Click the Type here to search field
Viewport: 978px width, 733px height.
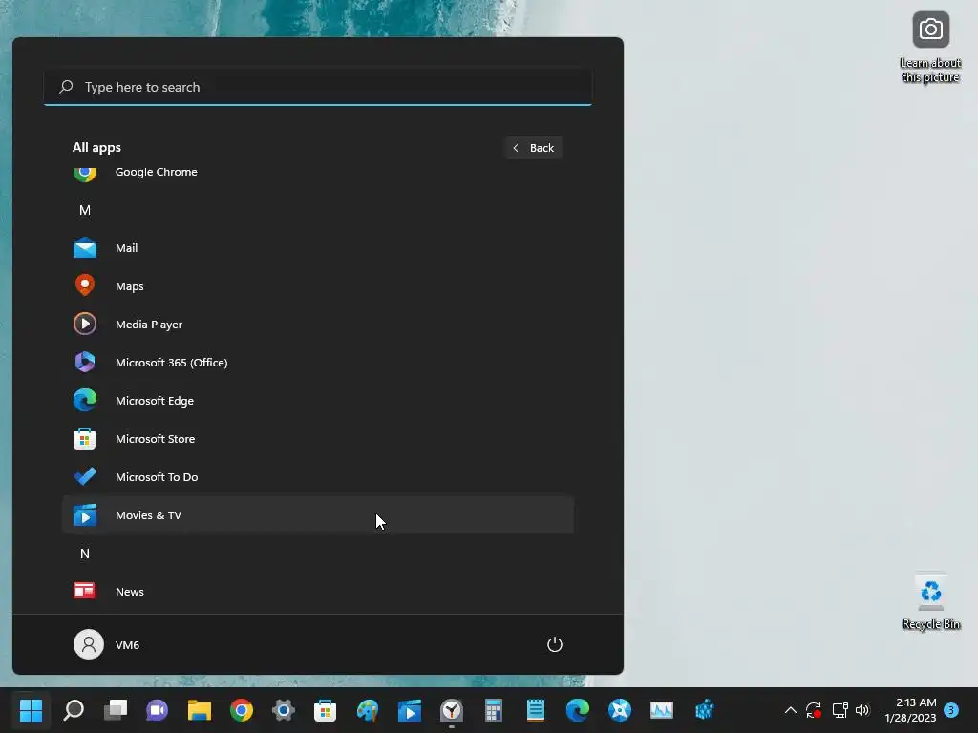coord(317,87)
